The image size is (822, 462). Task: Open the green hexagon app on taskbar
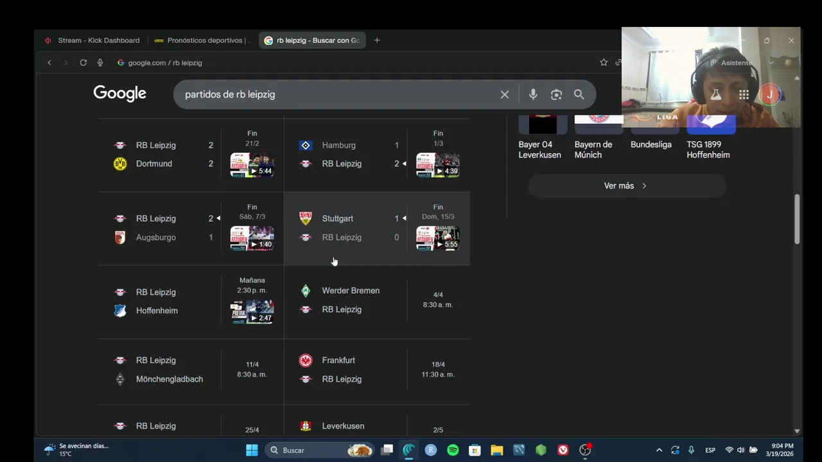[541, 450]
